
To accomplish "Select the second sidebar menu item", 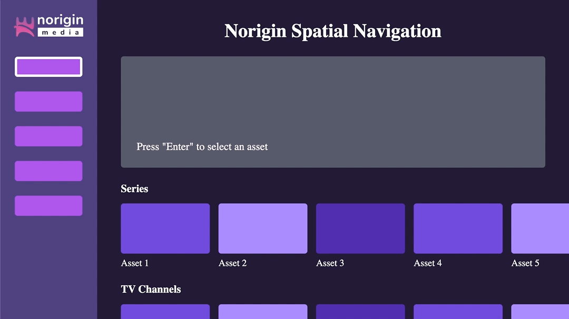I will 48,102.
